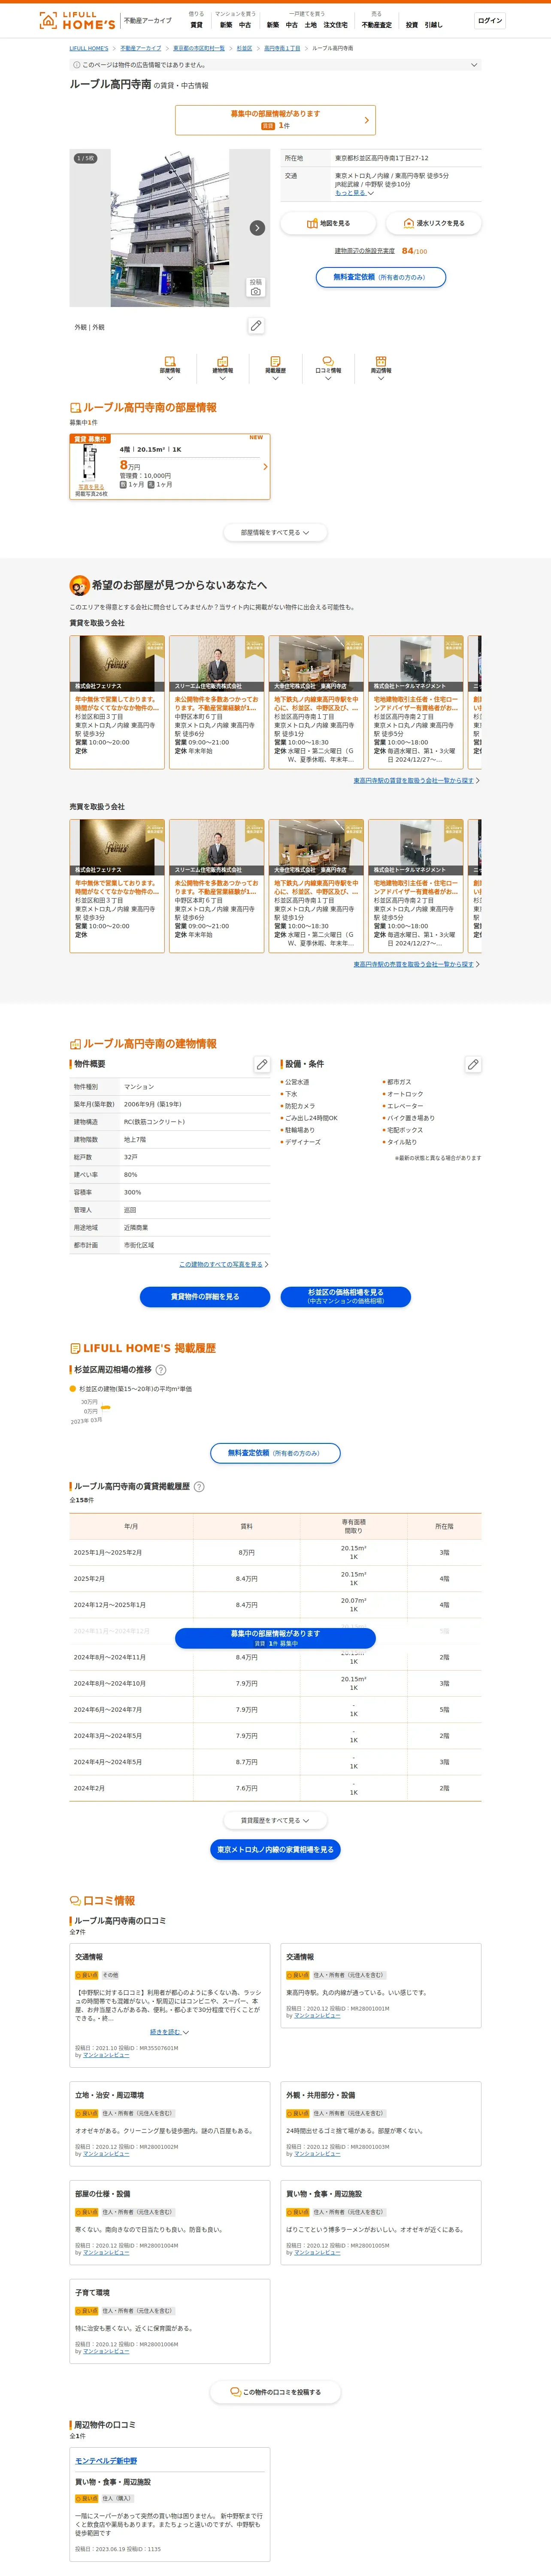Click the 4階 8万円 room card arrow
Viewport: 551px width, 2576px height.
(265, 467)
